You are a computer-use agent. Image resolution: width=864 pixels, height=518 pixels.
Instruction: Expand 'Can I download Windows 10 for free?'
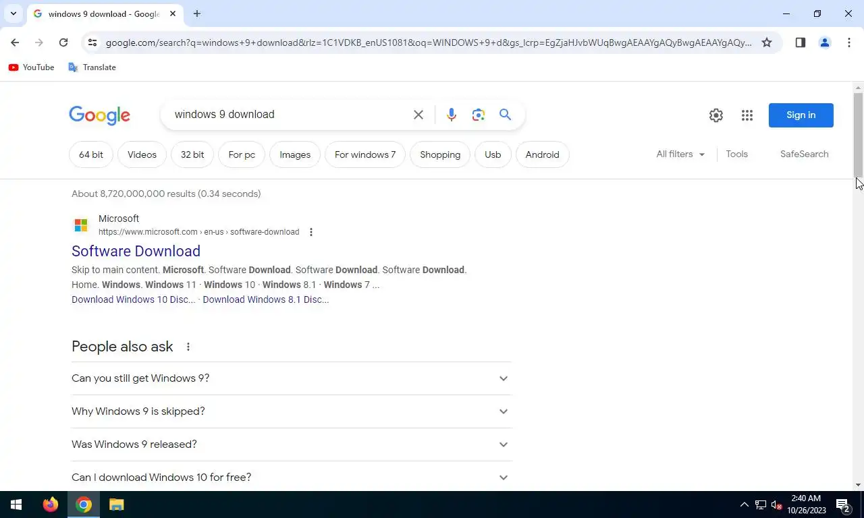[x=292, y=478]
